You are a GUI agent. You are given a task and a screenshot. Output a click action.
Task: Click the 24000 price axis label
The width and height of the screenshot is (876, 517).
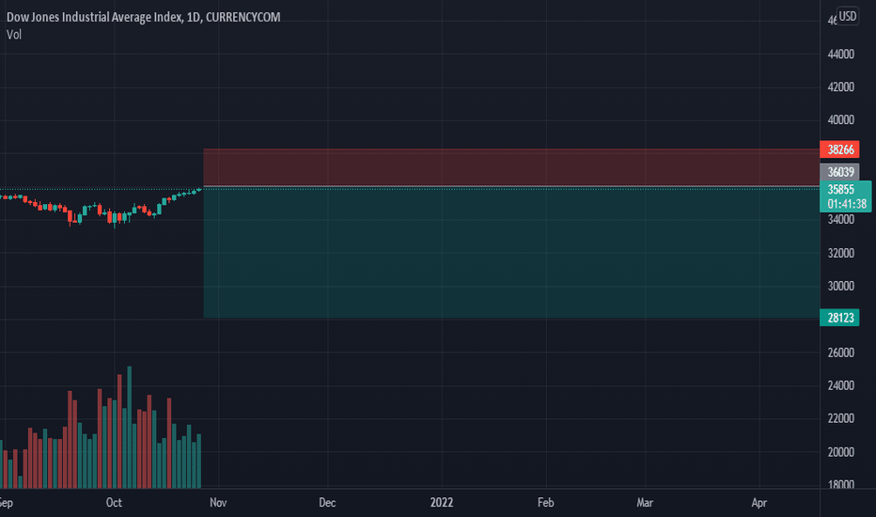click(841, 385)
